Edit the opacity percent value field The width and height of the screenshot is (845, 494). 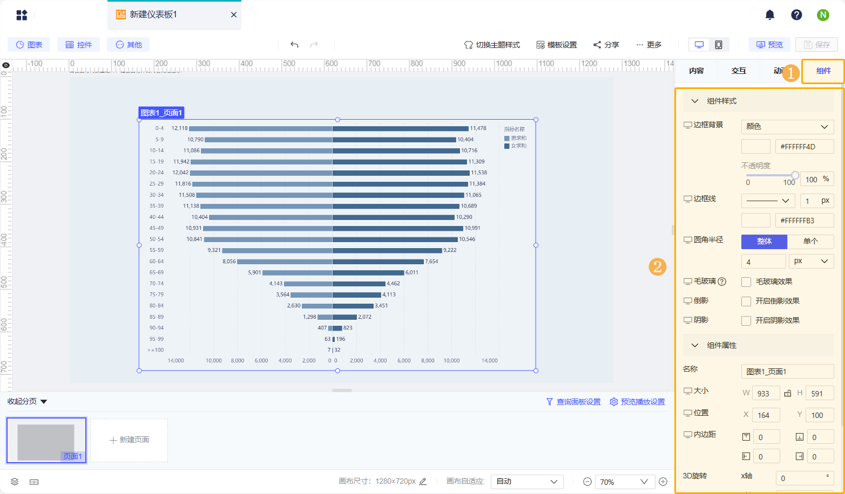[817, 179]
